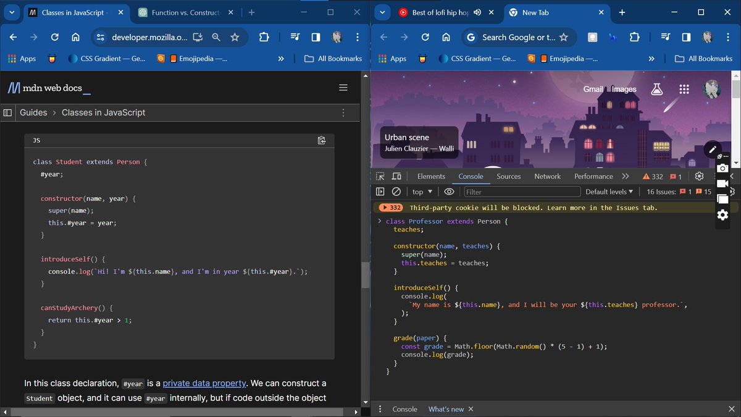Click Search Google address bar in right window
This screenshot has width=741, height=417.
coord(517,37)
